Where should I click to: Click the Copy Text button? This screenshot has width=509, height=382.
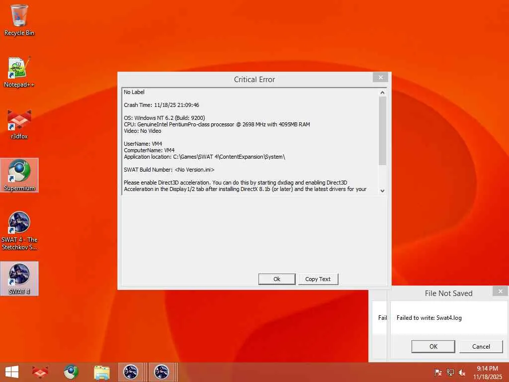click(318, 279)
